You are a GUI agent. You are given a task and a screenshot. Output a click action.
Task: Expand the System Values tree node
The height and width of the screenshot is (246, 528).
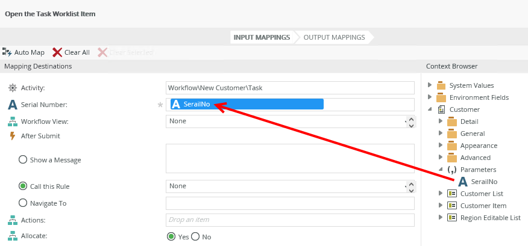[x=430, y=85]
